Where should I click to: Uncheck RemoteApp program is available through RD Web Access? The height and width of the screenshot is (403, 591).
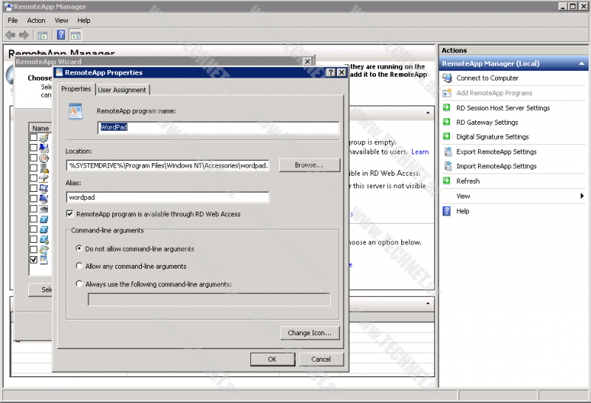(70, 214)
